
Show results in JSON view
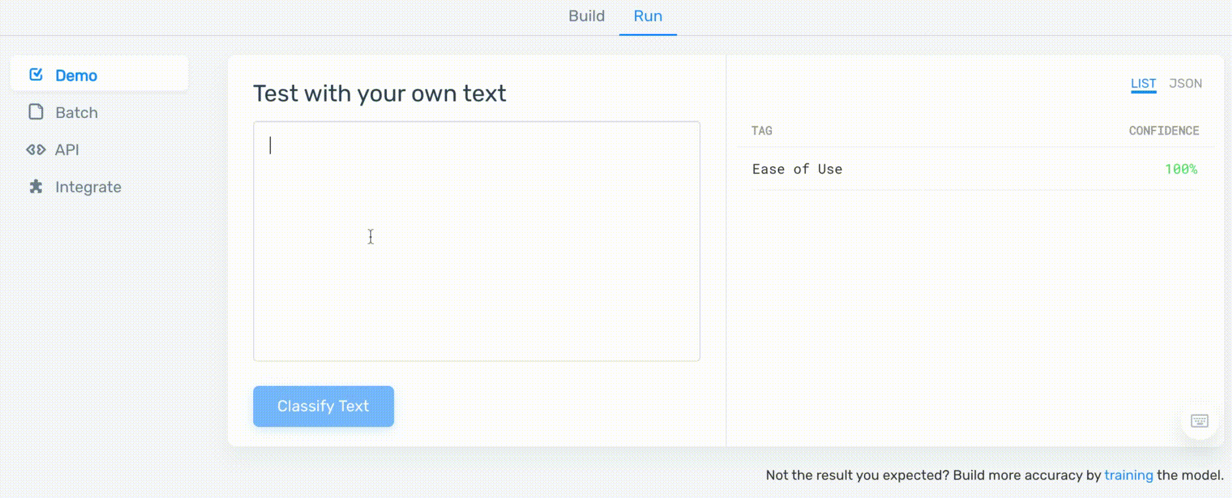click(1185, 83)
